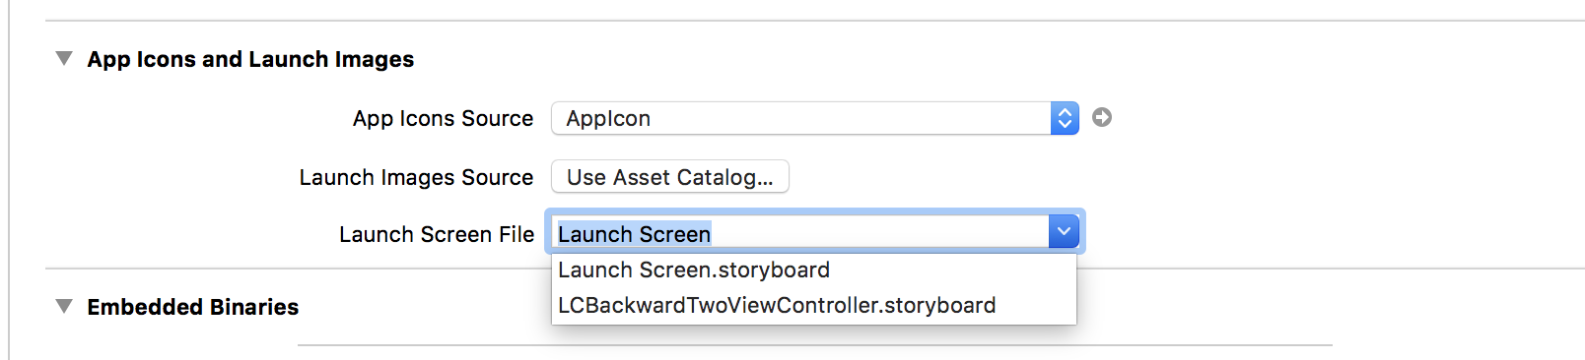Click the App Icons and Launch Images heading
1585x360 pixels.
[x=250, y=59]
